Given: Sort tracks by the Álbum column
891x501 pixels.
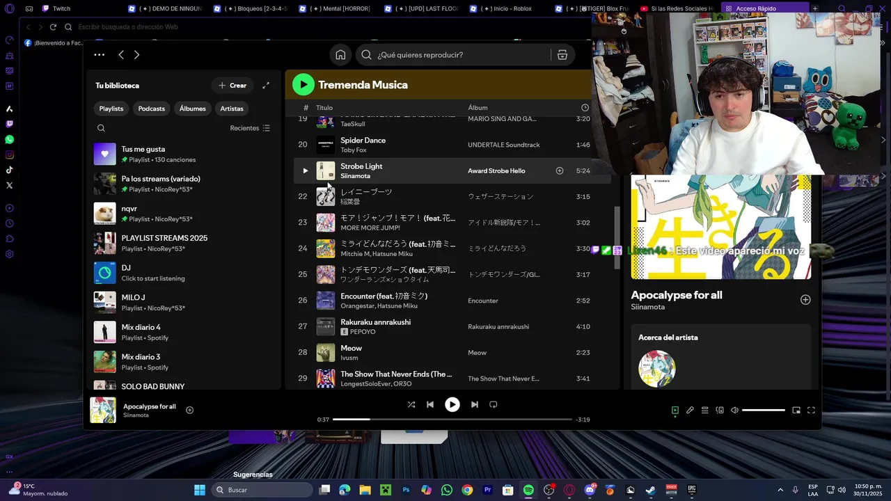Looking at the screenshot, I should coord(478,108).
